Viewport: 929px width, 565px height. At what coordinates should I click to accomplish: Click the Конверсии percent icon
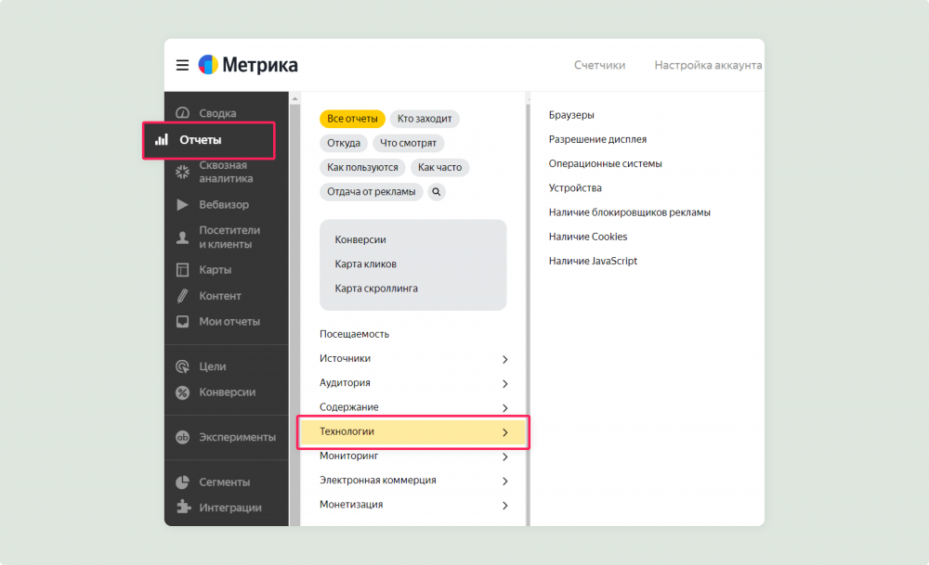point(182,392)
